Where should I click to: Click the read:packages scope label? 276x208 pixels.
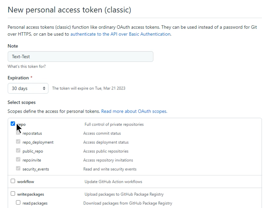(x=35, y=203)
